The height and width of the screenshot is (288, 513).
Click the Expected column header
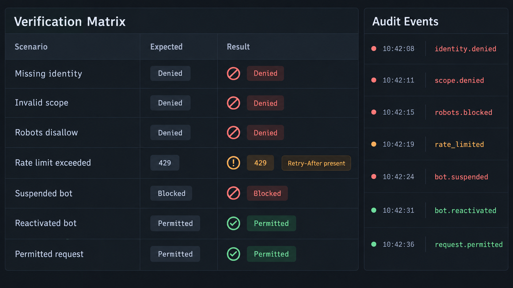166,47
